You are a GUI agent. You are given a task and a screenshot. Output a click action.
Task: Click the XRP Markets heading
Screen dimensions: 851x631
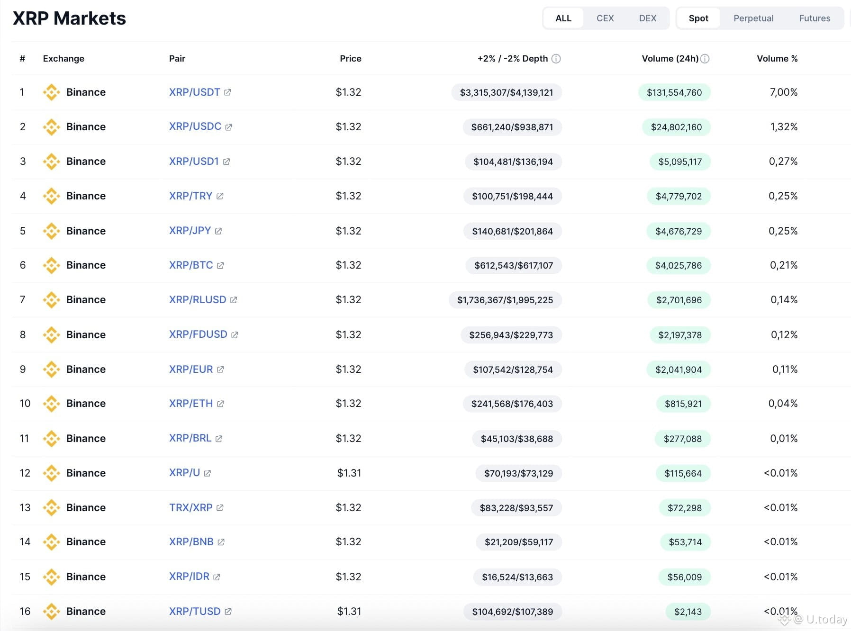tap(69, 18)
